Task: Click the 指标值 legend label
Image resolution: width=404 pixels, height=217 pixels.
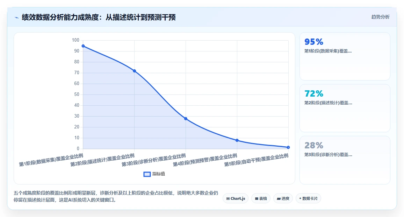Action: point(158,174)
